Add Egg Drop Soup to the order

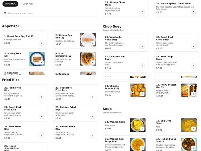tap(193, 129)
